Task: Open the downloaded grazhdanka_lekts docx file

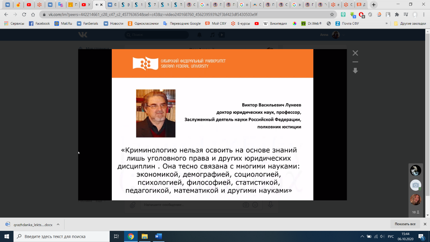Action: (x=30, y=225)
